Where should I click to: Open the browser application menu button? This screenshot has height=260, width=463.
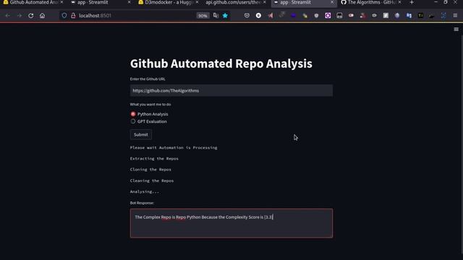tap(455, 15)
